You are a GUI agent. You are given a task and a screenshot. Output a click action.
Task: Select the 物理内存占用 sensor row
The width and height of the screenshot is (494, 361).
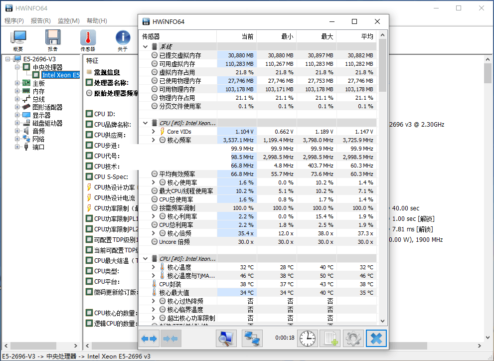[x=258, y=98]
